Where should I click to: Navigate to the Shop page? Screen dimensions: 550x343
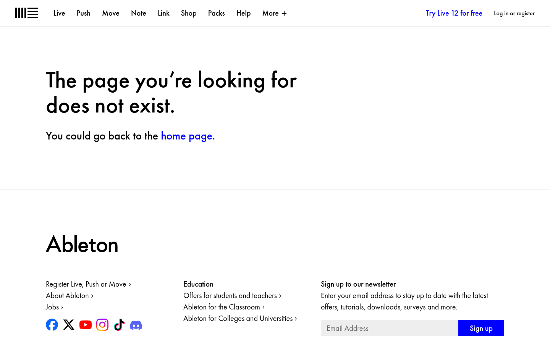pyautogui.click(x=189, y=13)
